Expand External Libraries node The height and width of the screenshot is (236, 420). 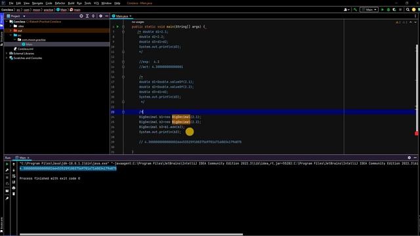point(7,53)
